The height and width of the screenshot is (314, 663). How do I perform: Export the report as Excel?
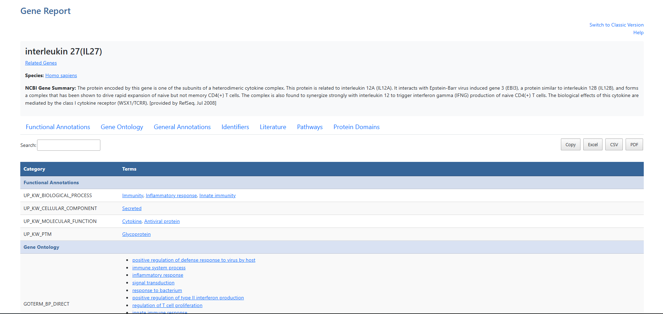593,144
